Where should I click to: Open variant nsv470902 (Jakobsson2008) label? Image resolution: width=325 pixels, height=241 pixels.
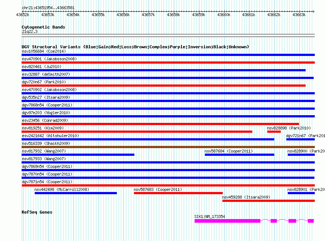[49, 90]
